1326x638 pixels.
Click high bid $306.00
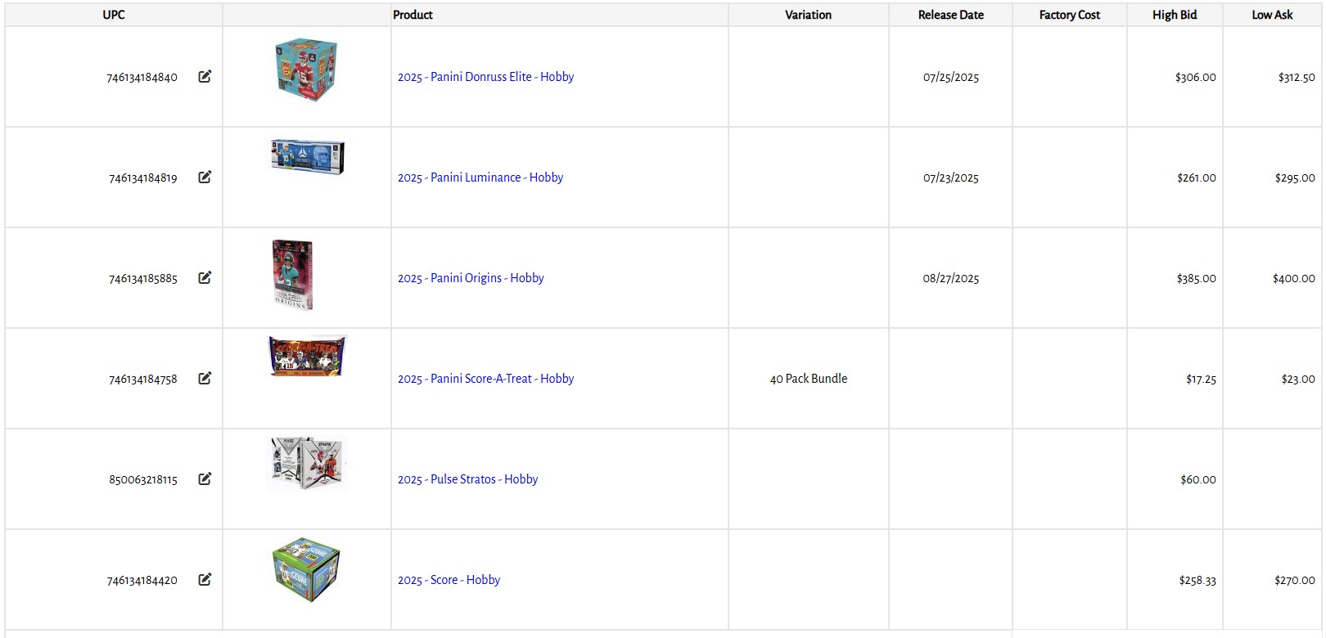[1195, 78]
